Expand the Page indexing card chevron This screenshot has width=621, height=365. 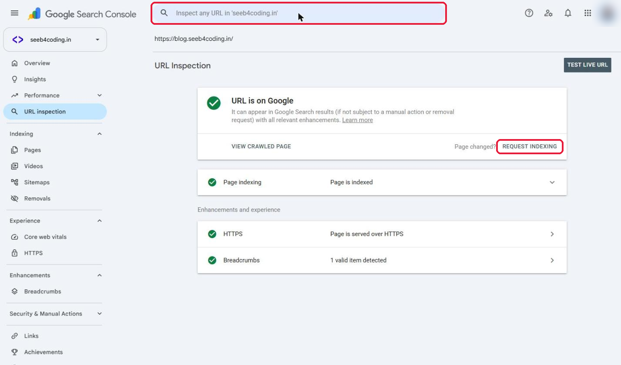click(x=552, y=182)
